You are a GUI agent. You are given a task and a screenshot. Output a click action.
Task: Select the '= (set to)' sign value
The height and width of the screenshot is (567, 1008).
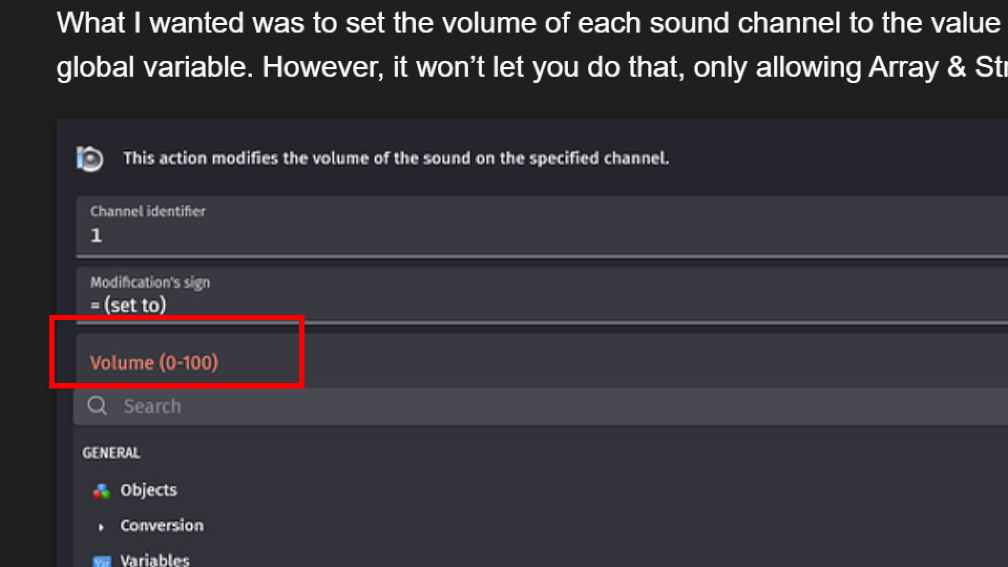coord(128,306)
